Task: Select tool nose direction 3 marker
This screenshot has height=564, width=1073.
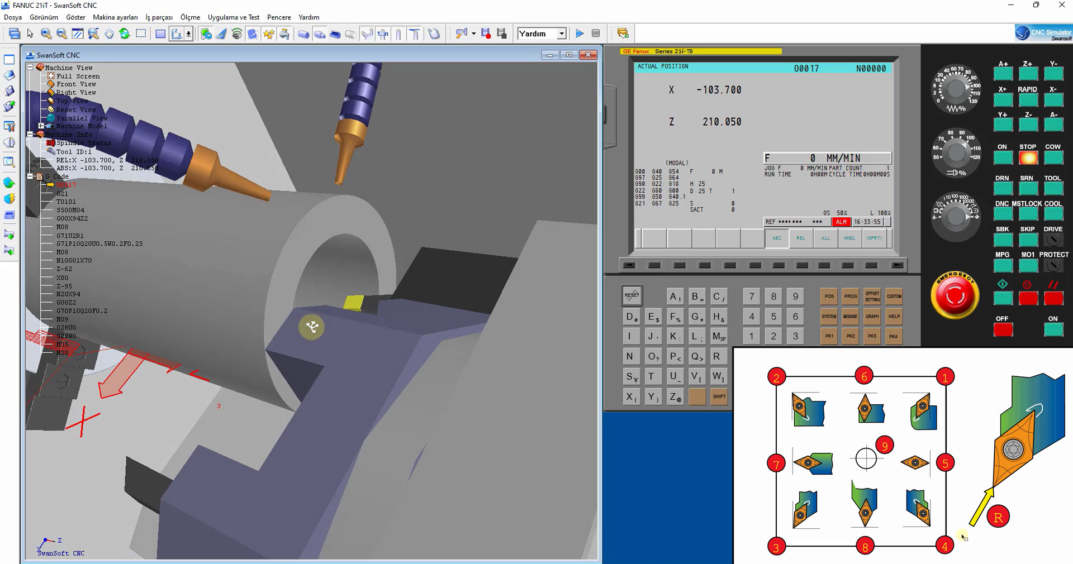Action: (776, 547)
